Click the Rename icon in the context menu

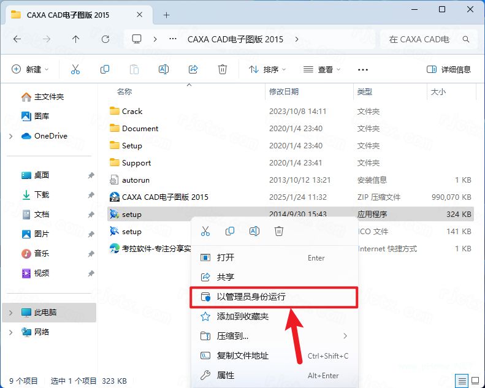[x=254, y=231]
